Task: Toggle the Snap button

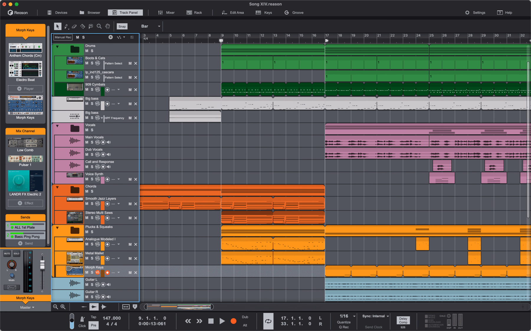Action: (122, 27)
